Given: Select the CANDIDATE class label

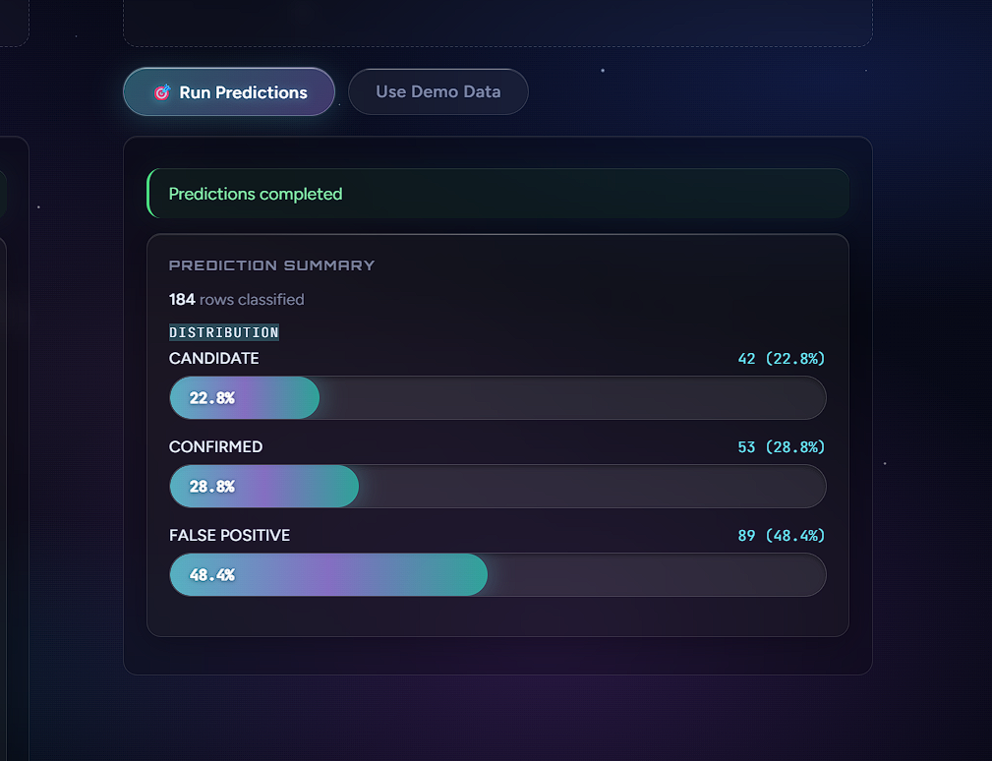Looking at the screenshot, I should 214,359.
